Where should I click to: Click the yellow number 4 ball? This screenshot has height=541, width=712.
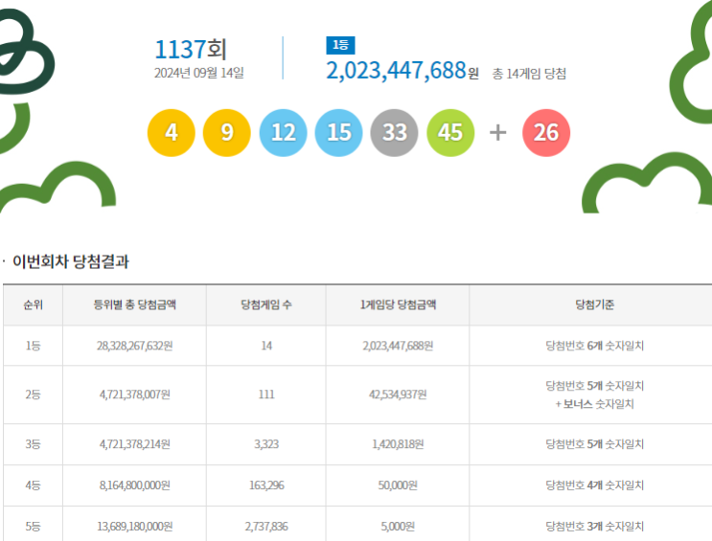(x=172, y=133)
